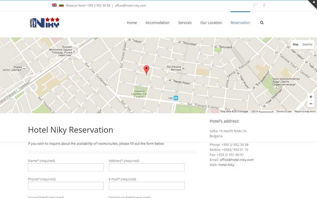This screenshot has height=198, width=317.
Task: Switch map to Map view
Action: (296, 44)
